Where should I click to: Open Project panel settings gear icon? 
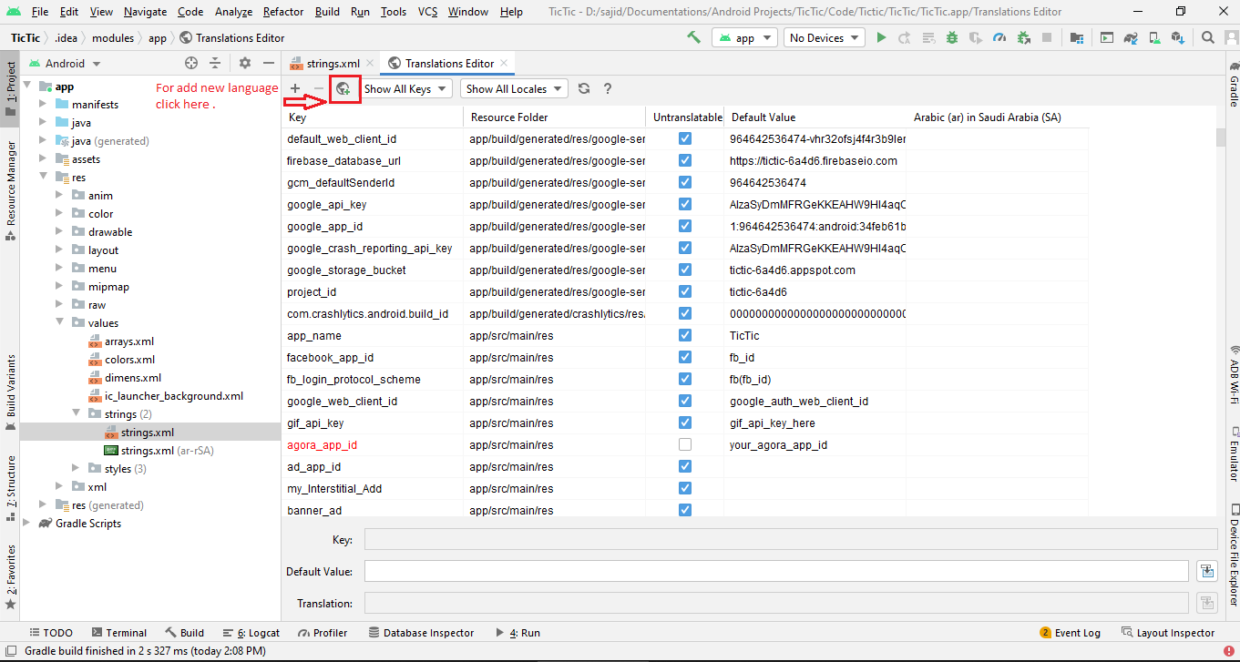point(244,63)
